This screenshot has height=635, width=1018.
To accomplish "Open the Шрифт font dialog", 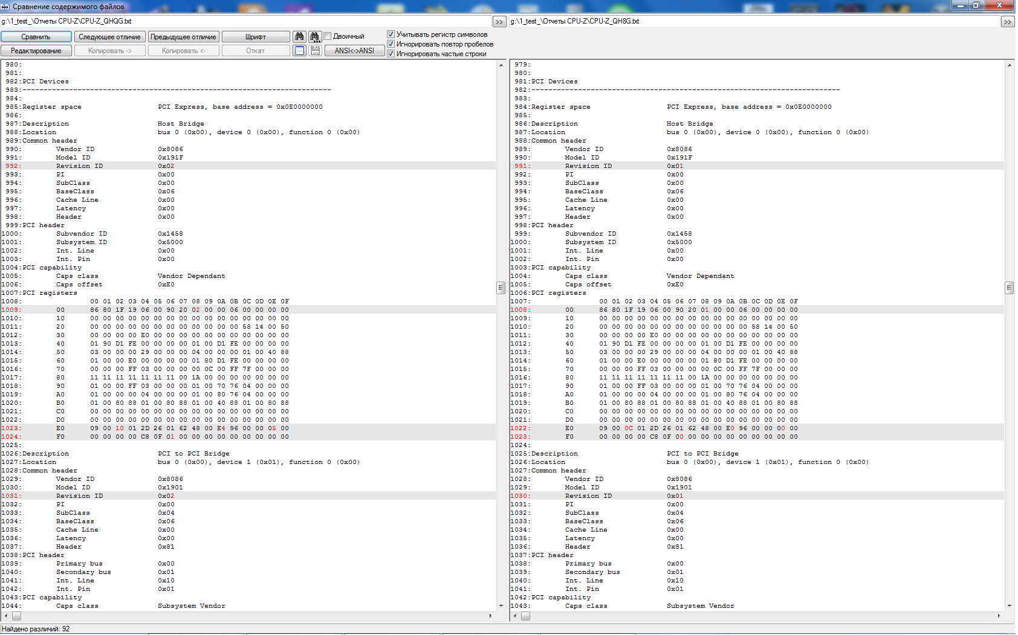I will coord(256,37).
